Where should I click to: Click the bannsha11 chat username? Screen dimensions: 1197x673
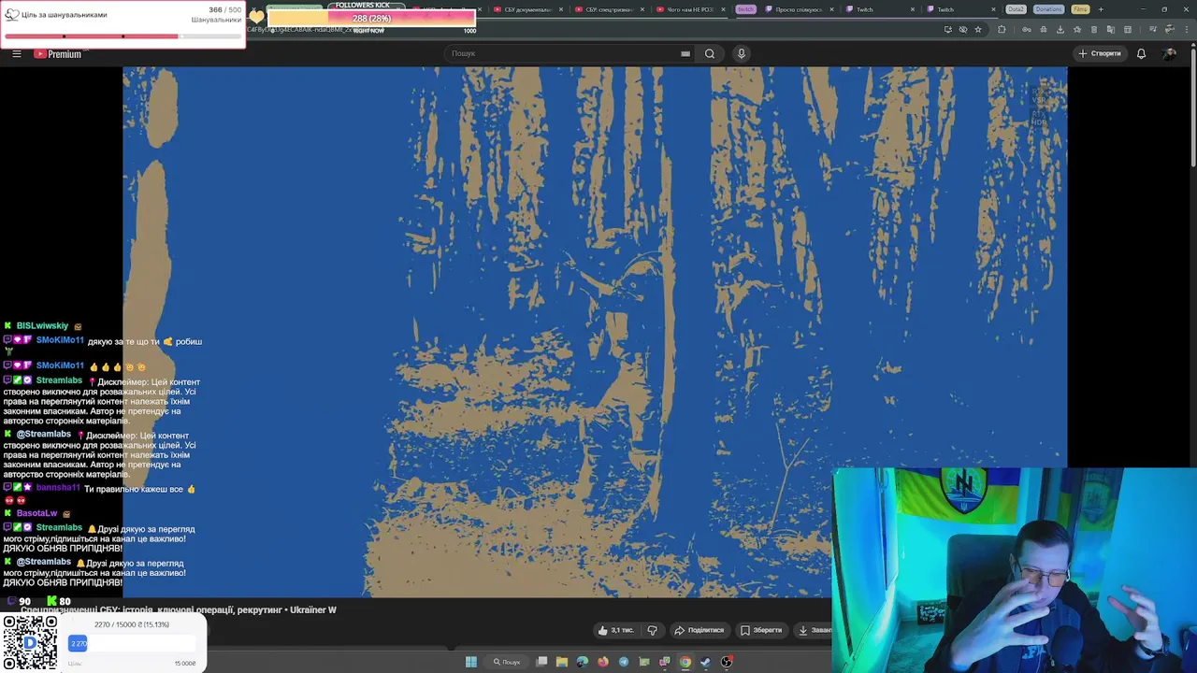pos(58,489)
